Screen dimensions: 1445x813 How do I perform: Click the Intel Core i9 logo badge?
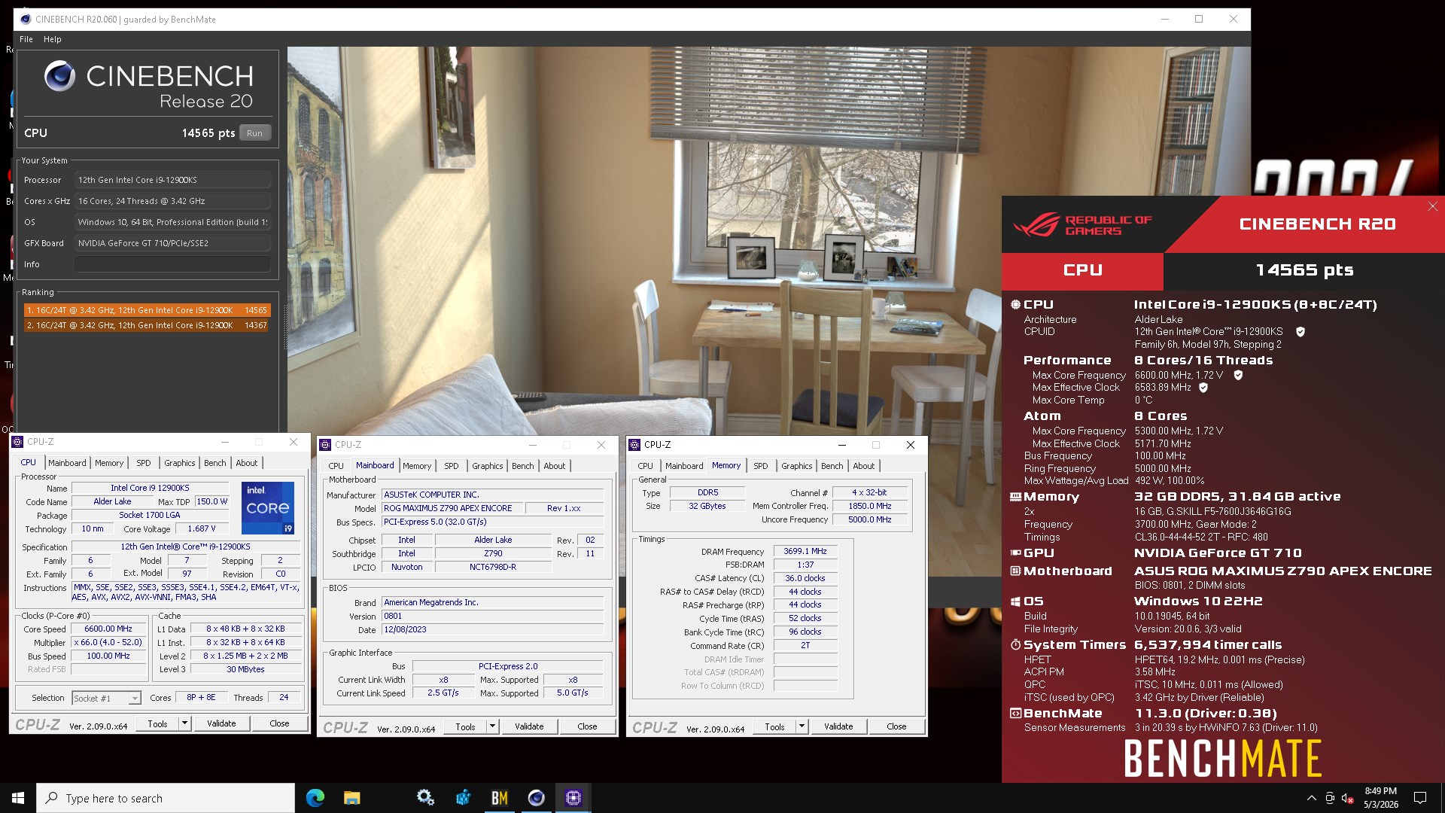pyautogui.click(x=267, y=508)
